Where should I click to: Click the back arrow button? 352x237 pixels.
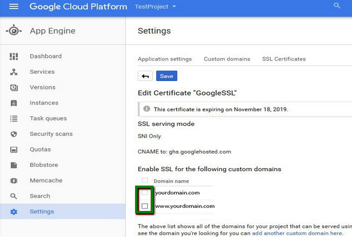(145, 76)
